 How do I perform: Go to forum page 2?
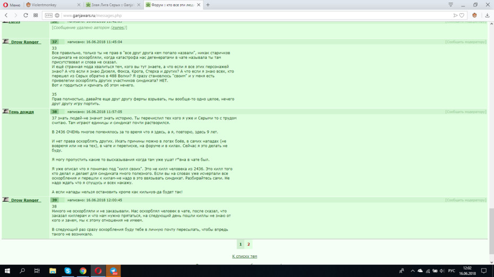click(249, 244)
